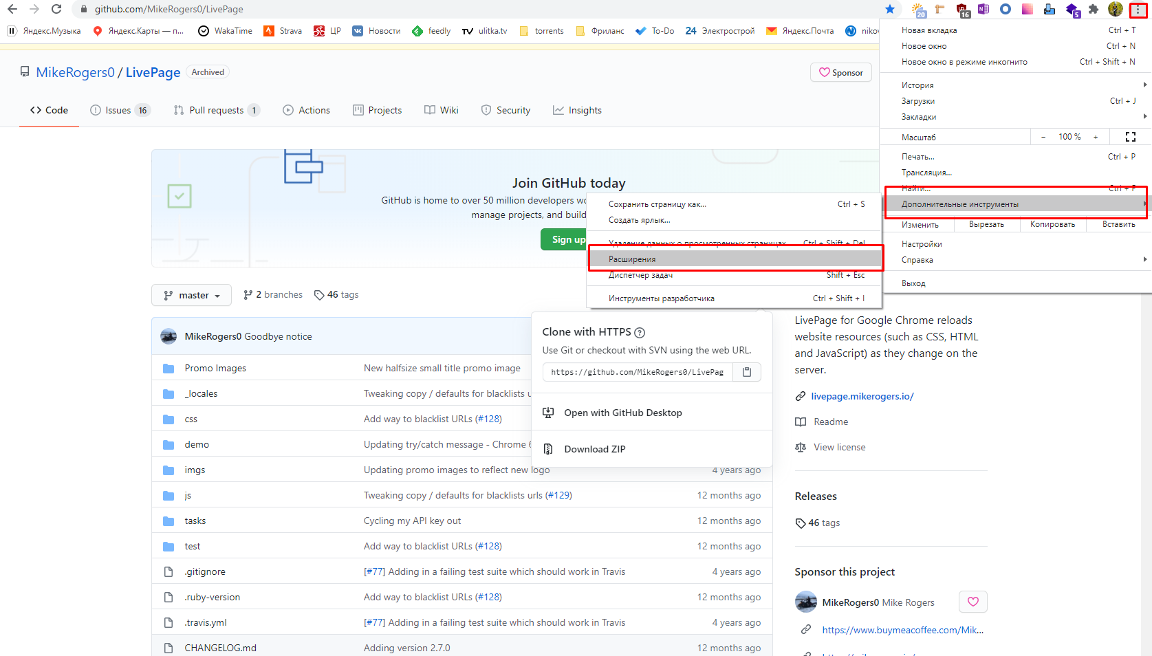Expand the Закладки submenu
1152x656 pixels.
point(1016,117)
